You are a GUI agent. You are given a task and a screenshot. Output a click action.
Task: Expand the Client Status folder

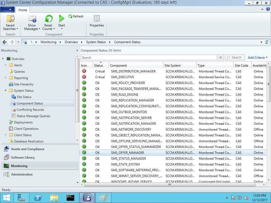(5, 135)
